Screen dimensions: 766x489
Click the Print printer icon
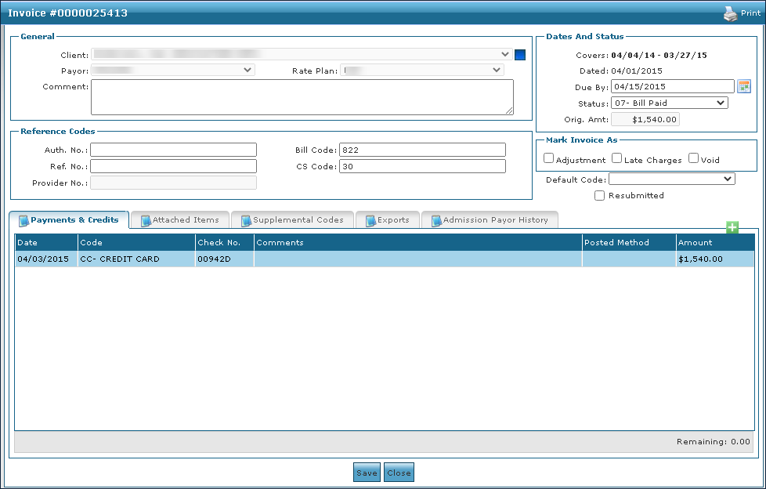pyautogui.click(x=730, y=13)
